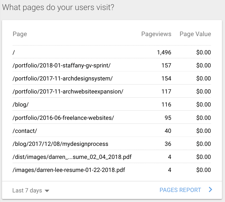Click /images/darren-lee-resume-01-22-2018.pdf entry
The width and height of the screenshot is (225, 202).
click(x=69, y=170)
